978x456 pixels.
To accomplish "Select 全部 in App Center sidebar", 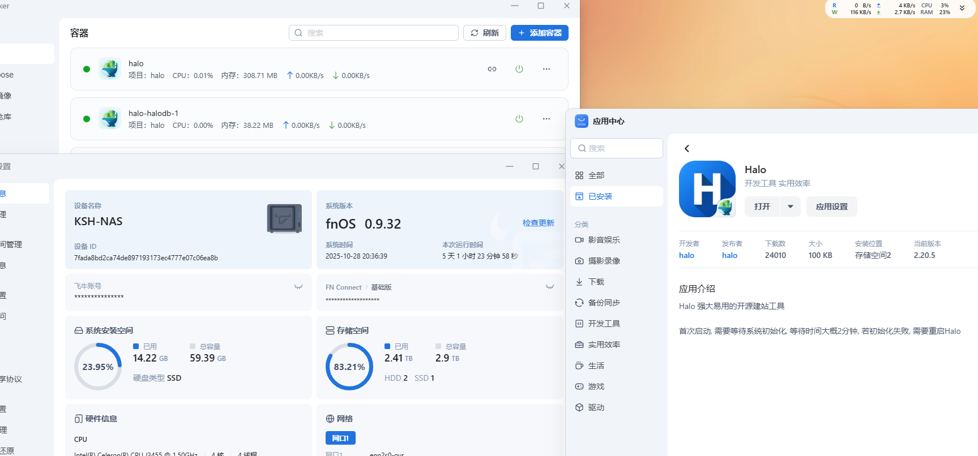I will [617, 175].
